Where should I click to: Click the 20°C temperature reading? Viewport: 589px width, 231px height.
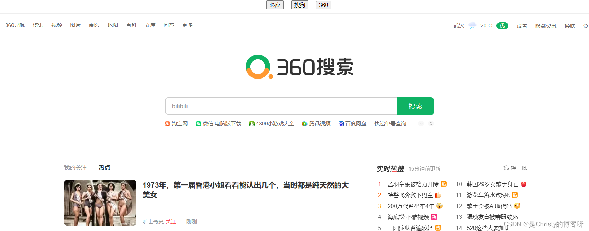pyautogui.click(x=486, y=26)
